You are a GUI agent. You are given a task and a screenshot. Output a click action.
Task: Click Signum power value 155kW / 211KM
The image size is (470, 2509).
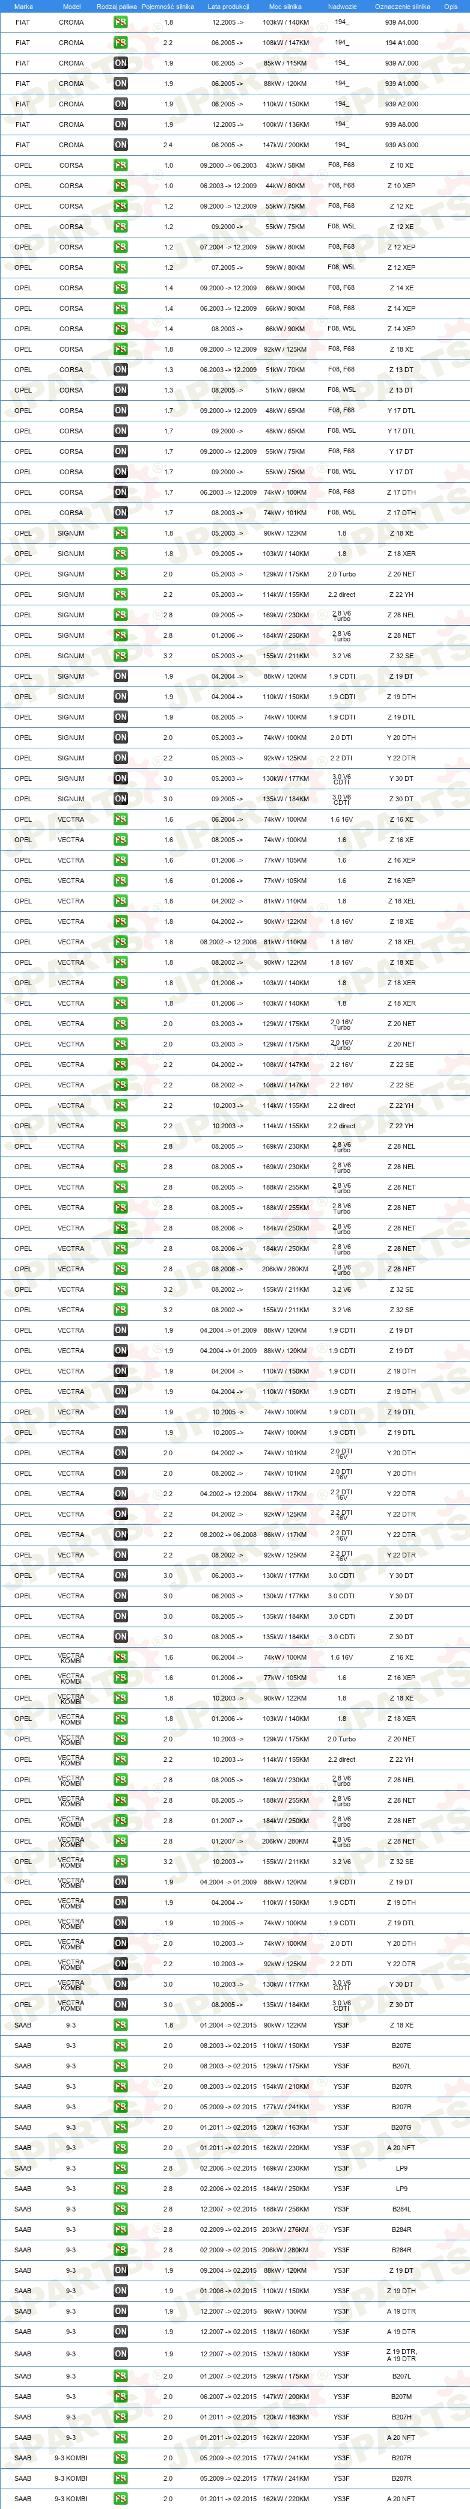(x=286, y=655)
